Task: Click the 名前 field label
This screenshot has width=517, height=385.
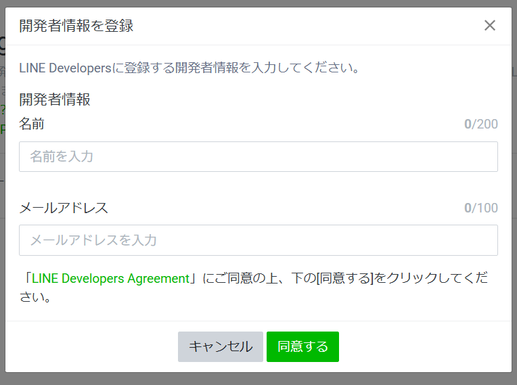Action: (x=32, y=124)
